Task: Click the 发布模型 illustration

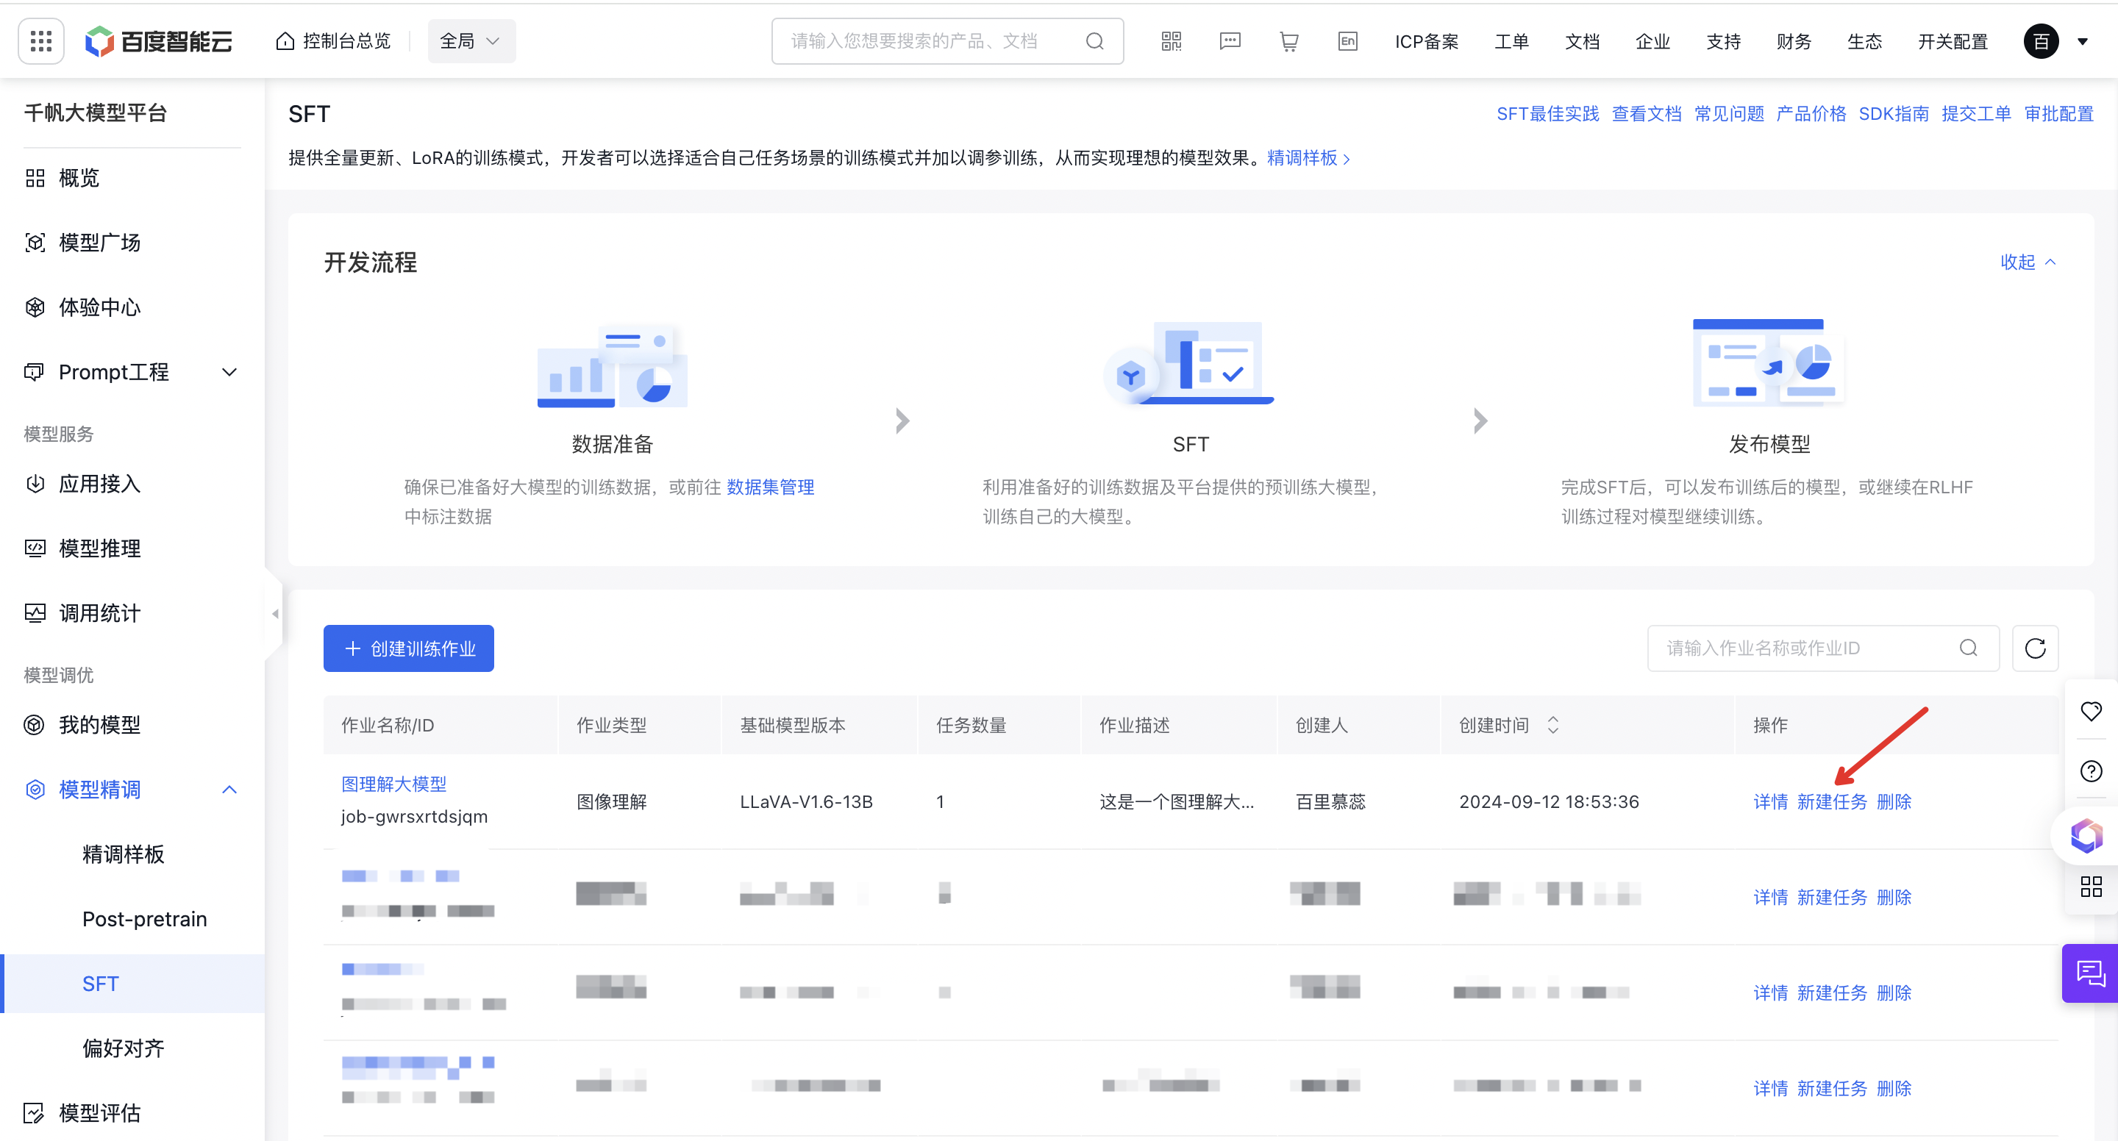Action: (x=1768, y=362)
